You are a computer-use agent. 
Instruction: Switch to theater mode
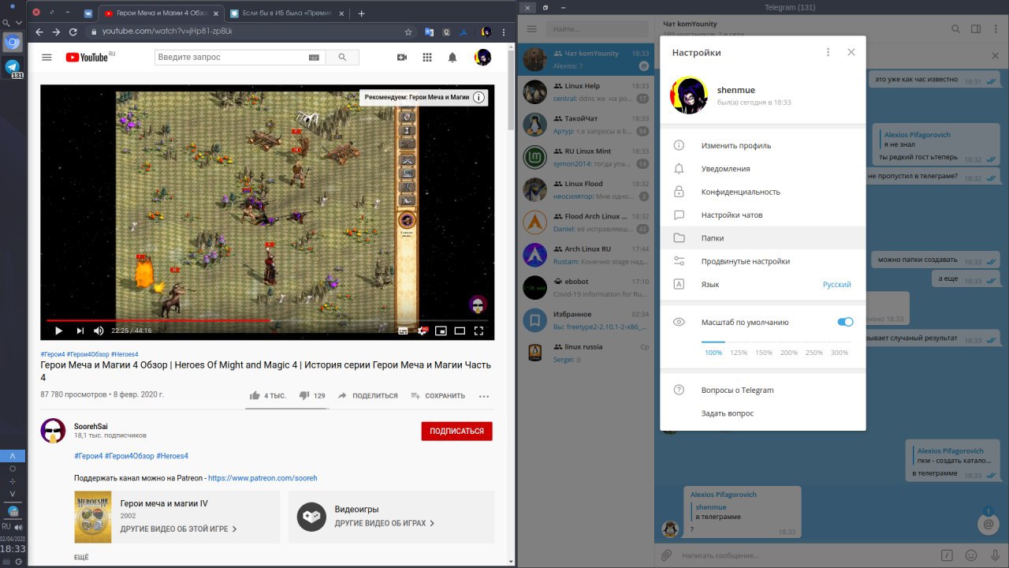[460, 331]
